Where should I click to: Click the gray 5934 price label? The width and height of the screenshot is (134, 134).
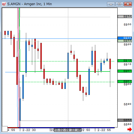[125, 16]
